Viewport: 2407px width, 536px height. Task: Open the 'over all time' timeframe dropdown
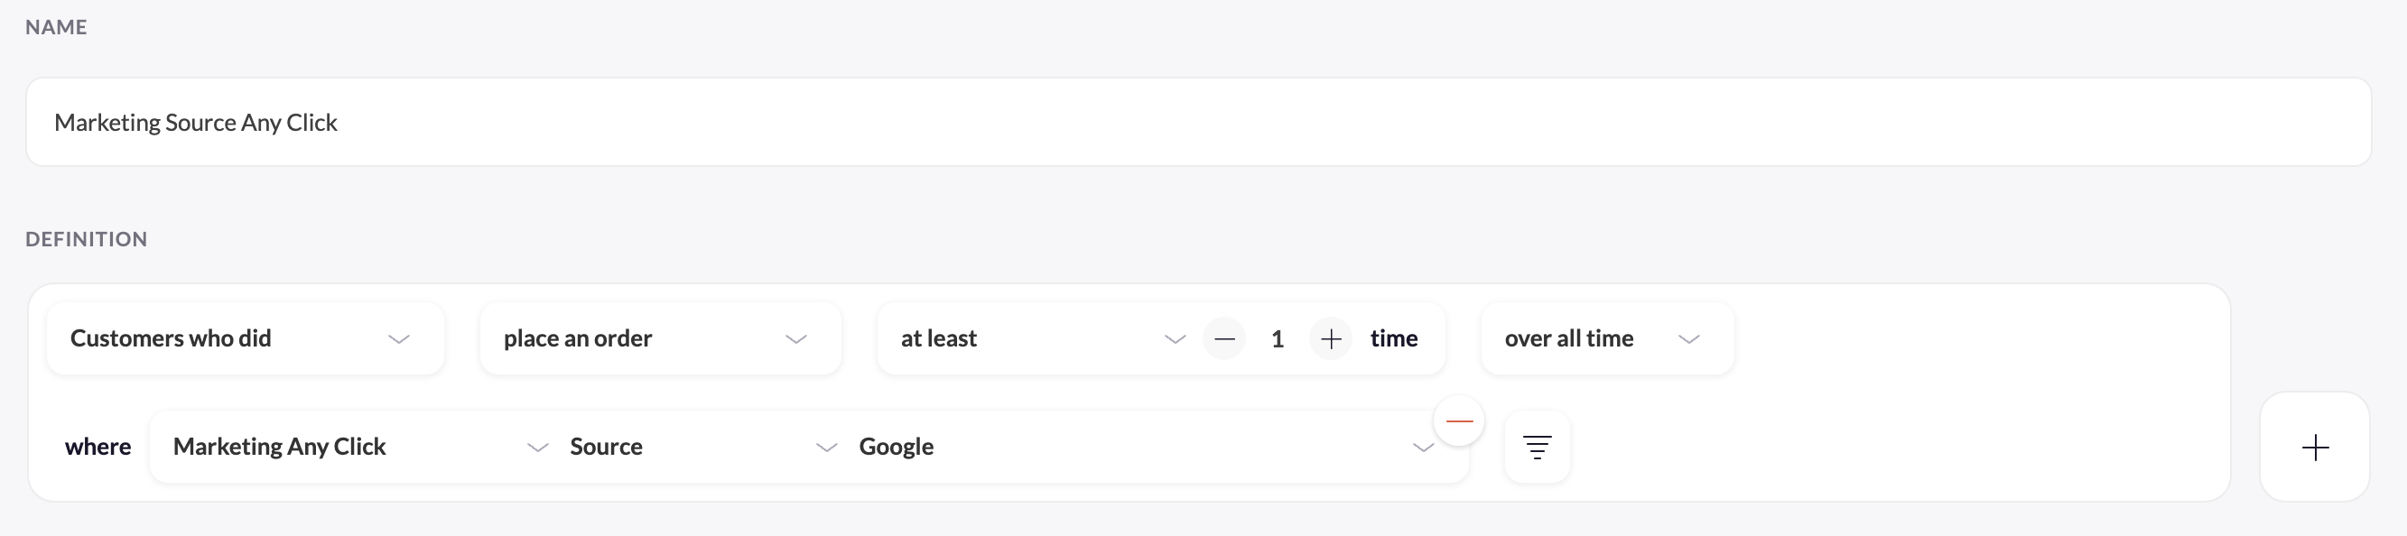[1605, 338]
